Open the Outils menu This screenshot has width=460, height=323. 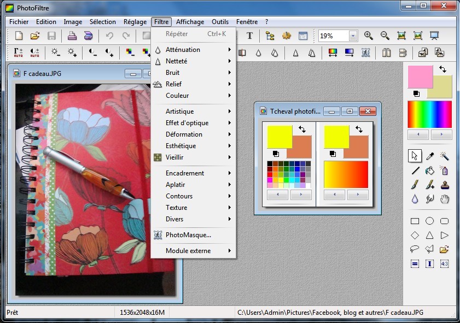point(220,22)
